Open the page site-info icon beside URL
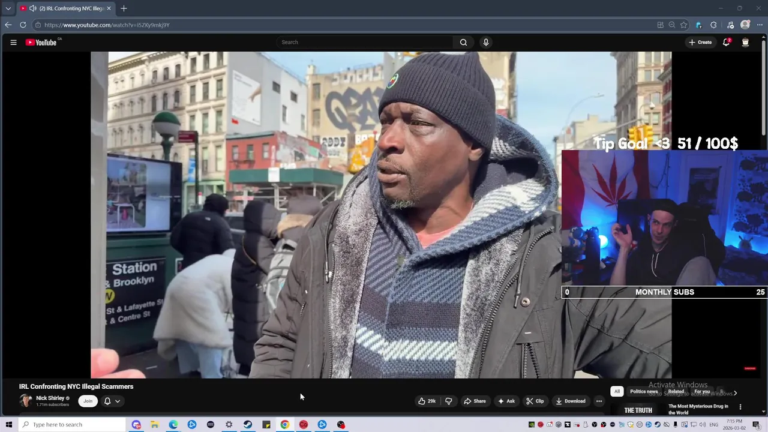This screenshot has width=768, height=432. point(38,25)
